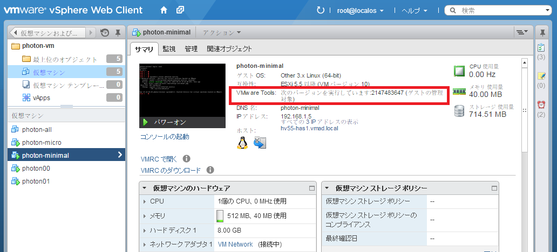Open work in progress notes icon
Image resolution: width=557 pixels, height=252 pixels.
[x=541, y=75]
